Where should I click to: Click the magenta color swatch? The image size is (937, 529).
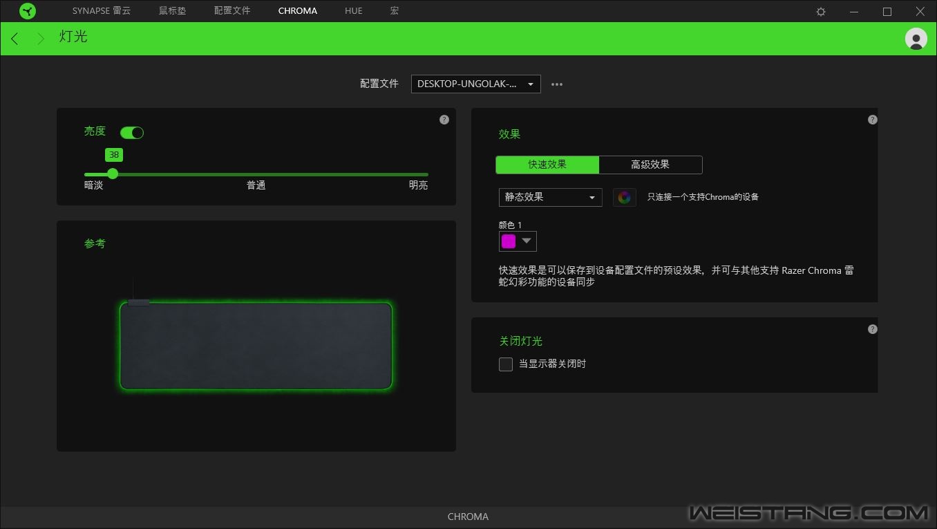pos(509,241)
